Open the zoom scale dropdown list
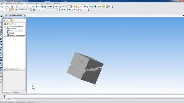Image resolution: width=184 pixels, height=103 pixels. pyautogui.click(x=71, y=7)
